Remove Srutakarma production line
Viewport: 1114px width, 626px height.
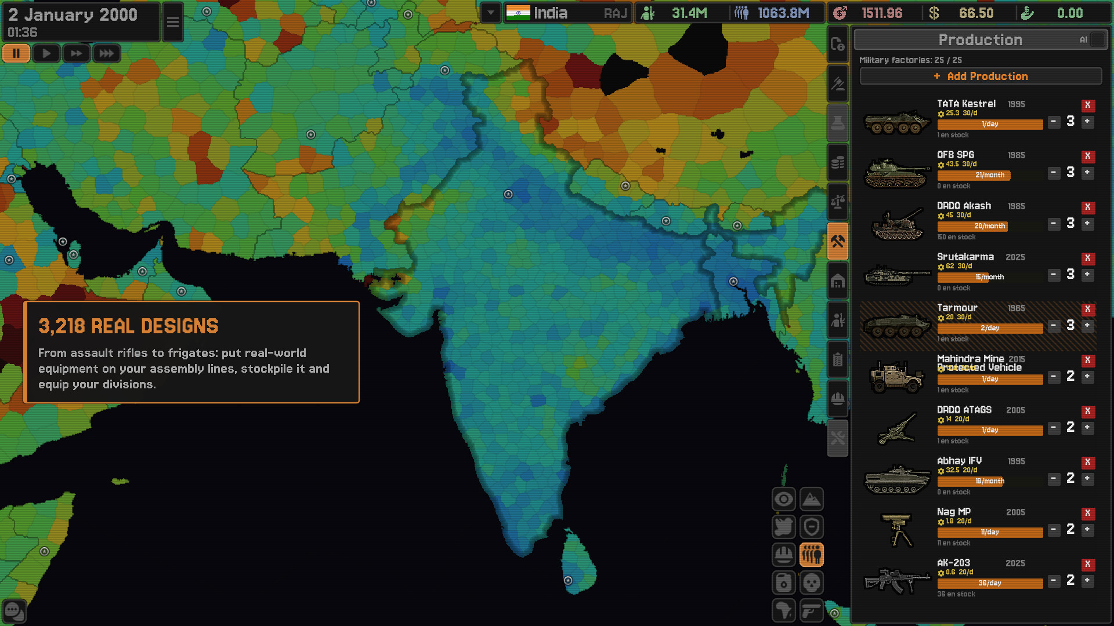point(1088,258)
